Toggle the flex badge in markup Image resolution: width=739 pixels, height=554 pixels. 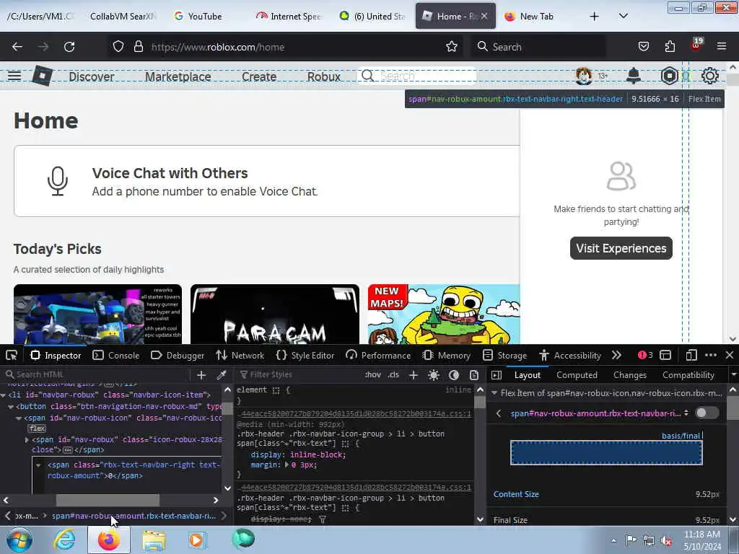[37, 428]
